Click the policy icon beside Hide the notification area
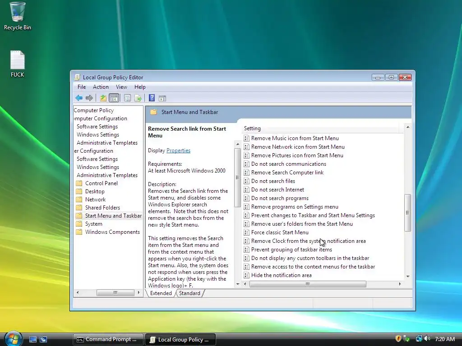The width and height of the screenshot is (462, 346). tap(247, 275)
